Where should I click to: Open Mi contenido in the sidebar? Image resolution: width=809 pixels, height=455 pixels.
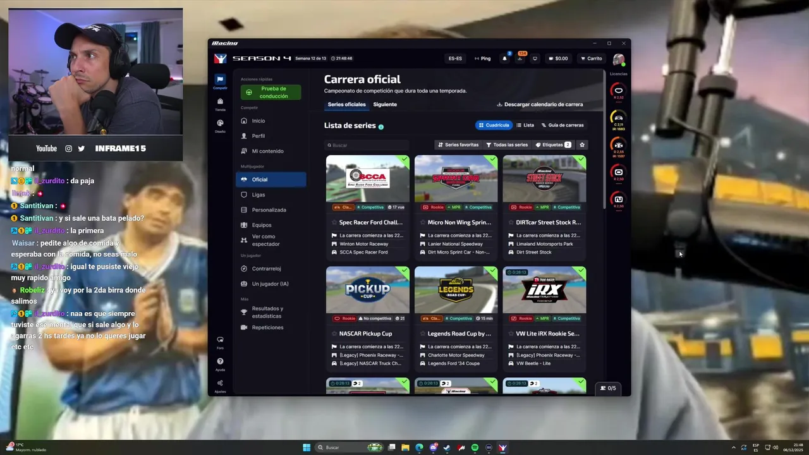(x=271, y=151)
